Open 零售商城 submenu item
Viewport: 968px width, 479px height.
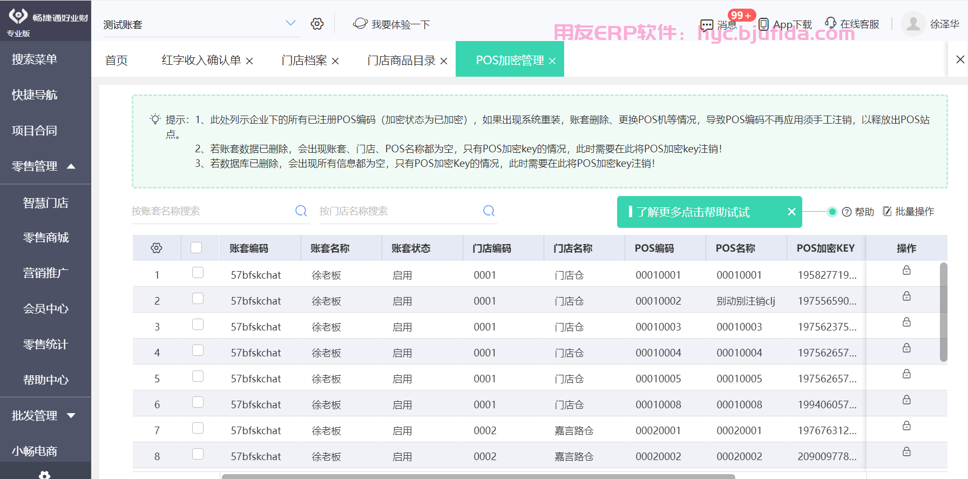45,238
